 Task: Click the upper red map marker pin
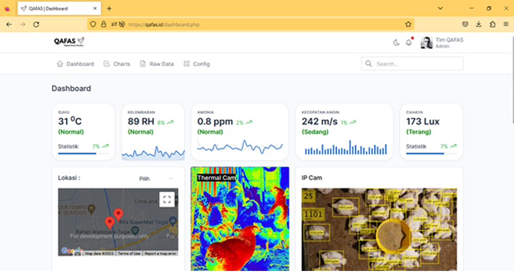pyautogui.click(x=118, y=214)
